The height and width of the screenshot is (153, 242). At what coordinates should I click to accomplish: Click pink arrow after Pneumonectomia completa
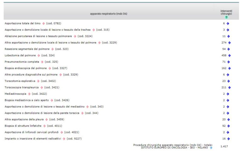(42, 62)
